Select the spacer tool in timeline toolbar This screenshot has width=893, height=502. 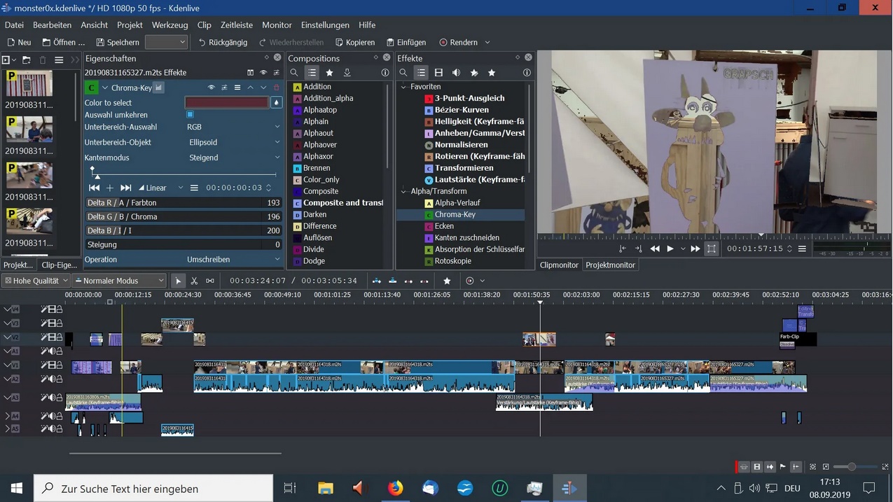tap(210, 281)
